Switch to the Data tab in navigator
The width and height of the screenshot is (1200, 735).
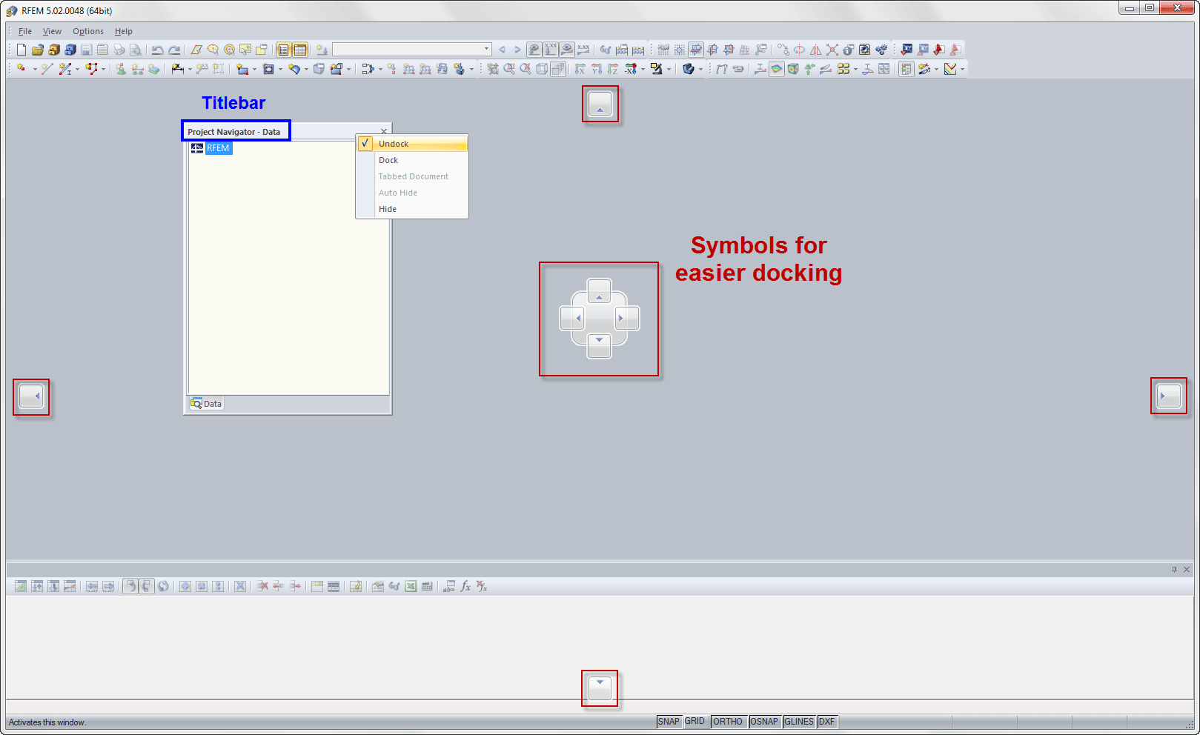tap(206, 404)
